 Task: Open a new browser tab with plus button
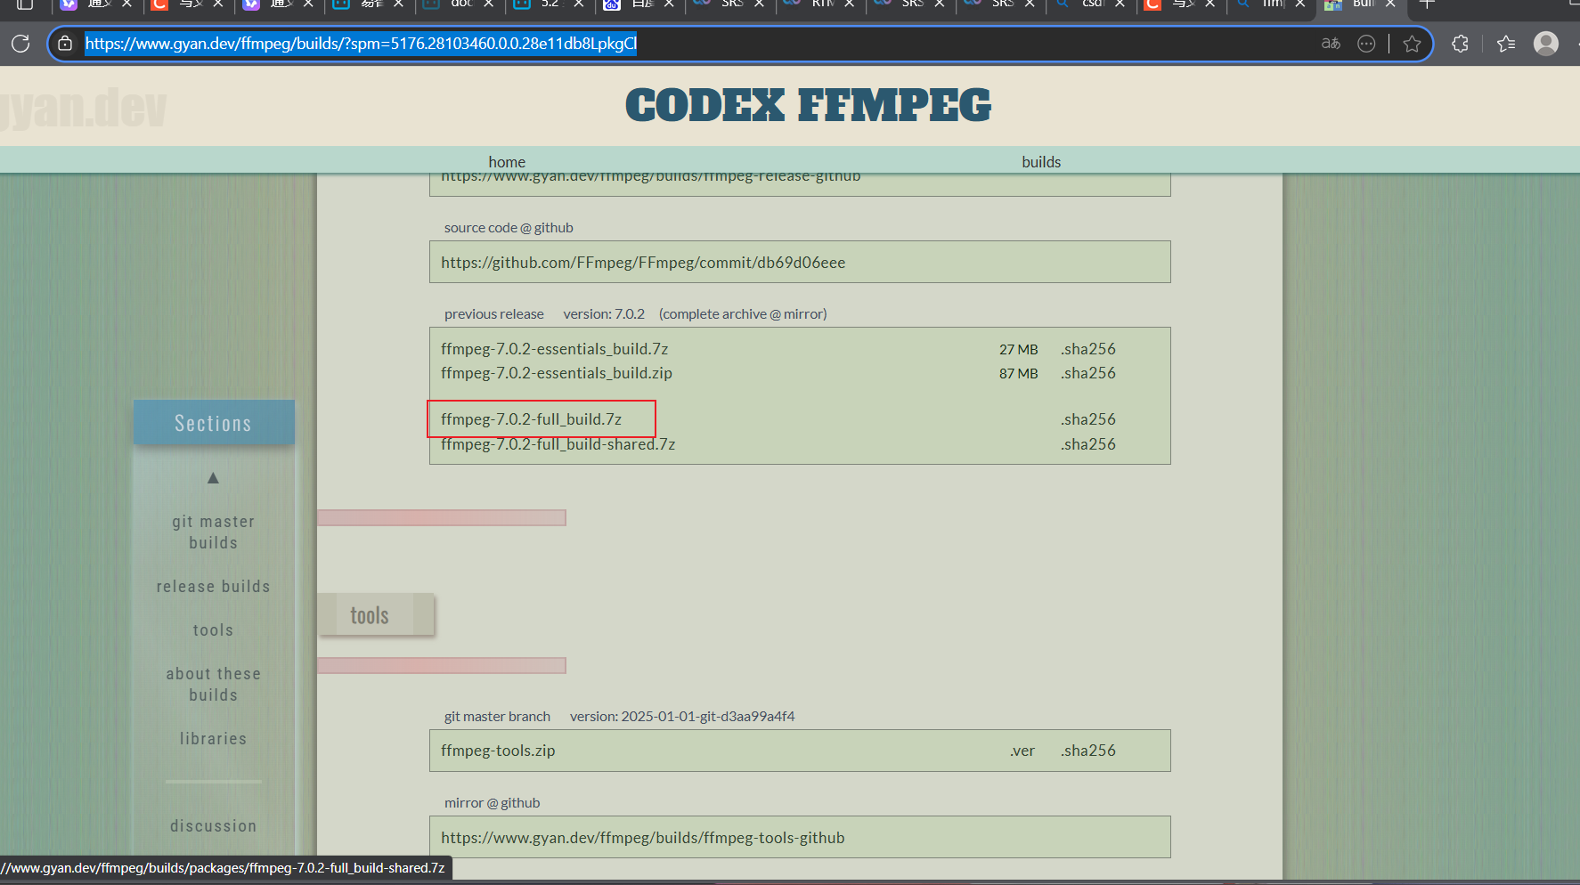(1426, 4)
